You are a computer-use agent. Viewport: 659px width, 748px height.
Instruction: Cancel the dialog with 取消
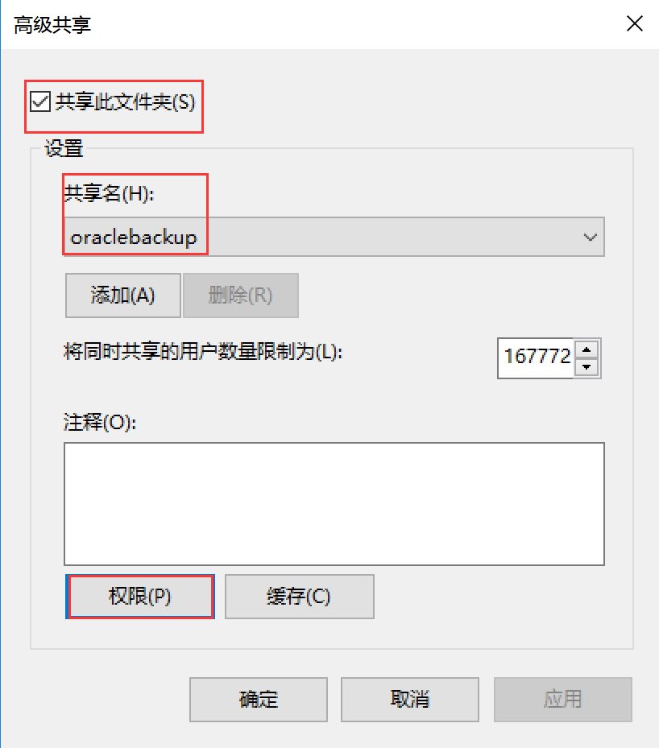click(409, 699)
